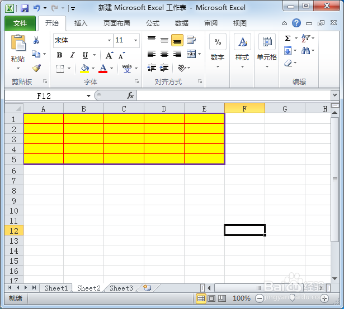This screenshot has height=309, width=344.
Task: Activate the Format Painter brush
Action: point(36,68)
